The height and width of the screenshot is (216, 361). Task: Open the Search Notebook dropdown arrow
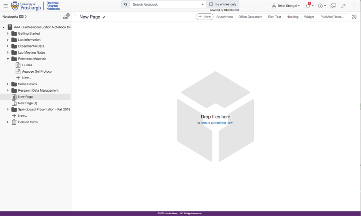pos(203,5)
